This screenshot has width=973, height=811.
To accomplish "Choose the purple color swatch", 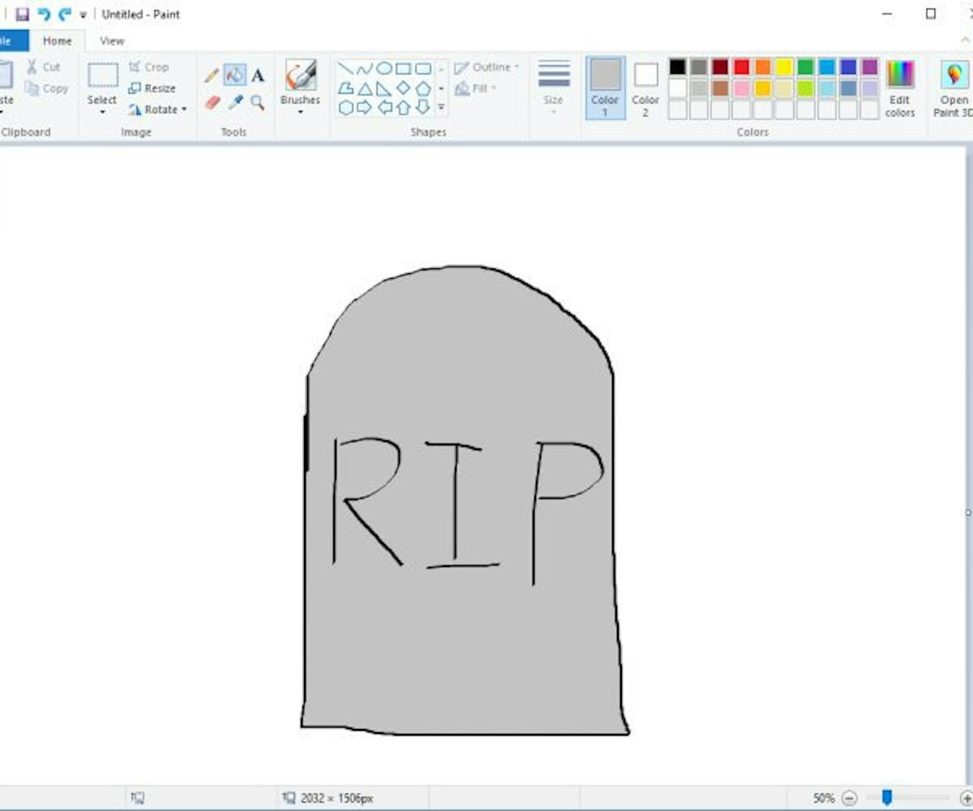I will tap(869, 67).
